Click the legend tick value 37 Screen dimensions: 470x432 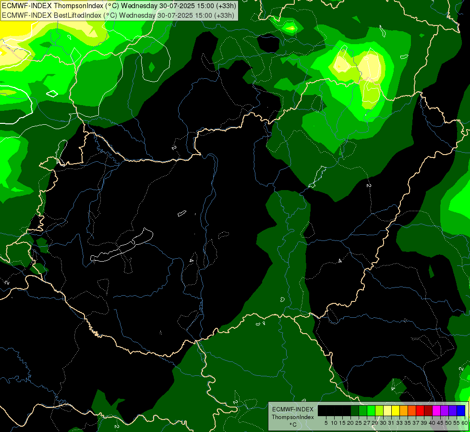[416, 423]
